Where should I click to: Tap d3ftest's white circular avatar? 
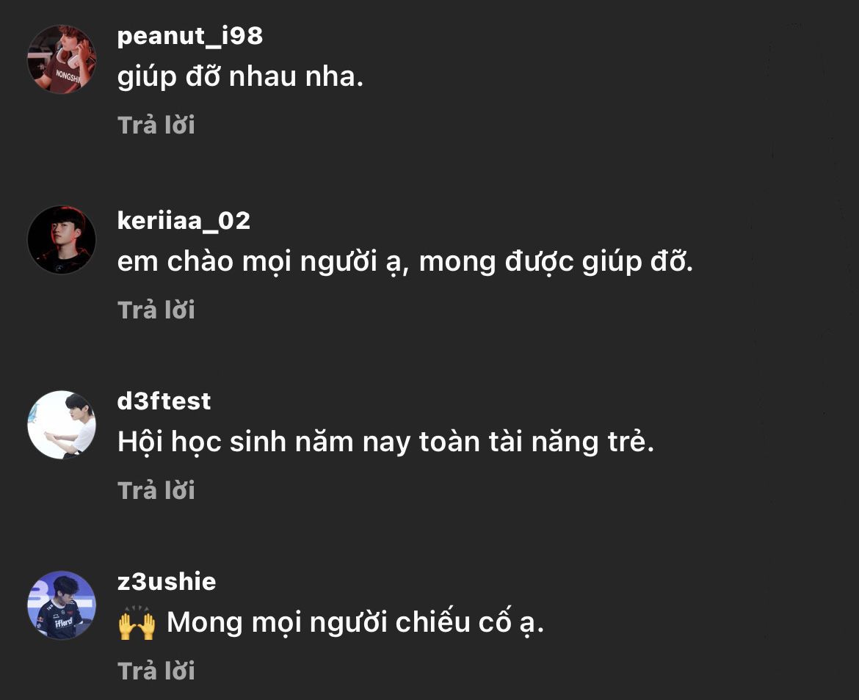[x=62, y=424]
